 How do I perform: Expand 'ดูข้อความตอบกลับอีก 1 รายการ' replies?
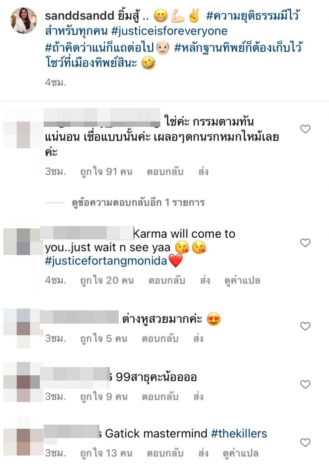click(x=138, y=203)
